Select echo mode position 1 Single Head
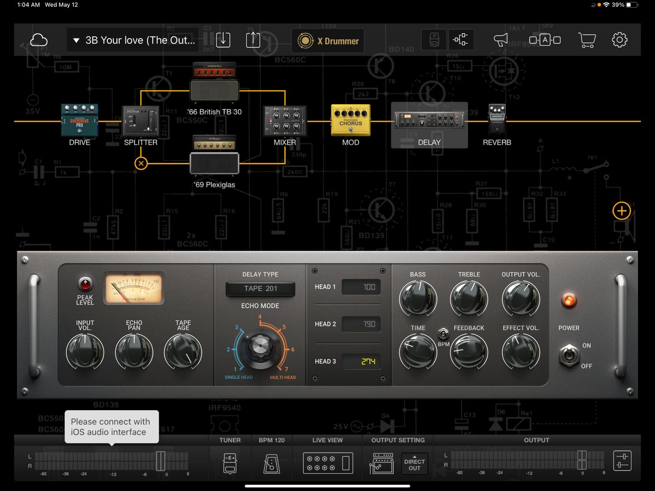This screenshot has width=655, height=491. [236, 369]
